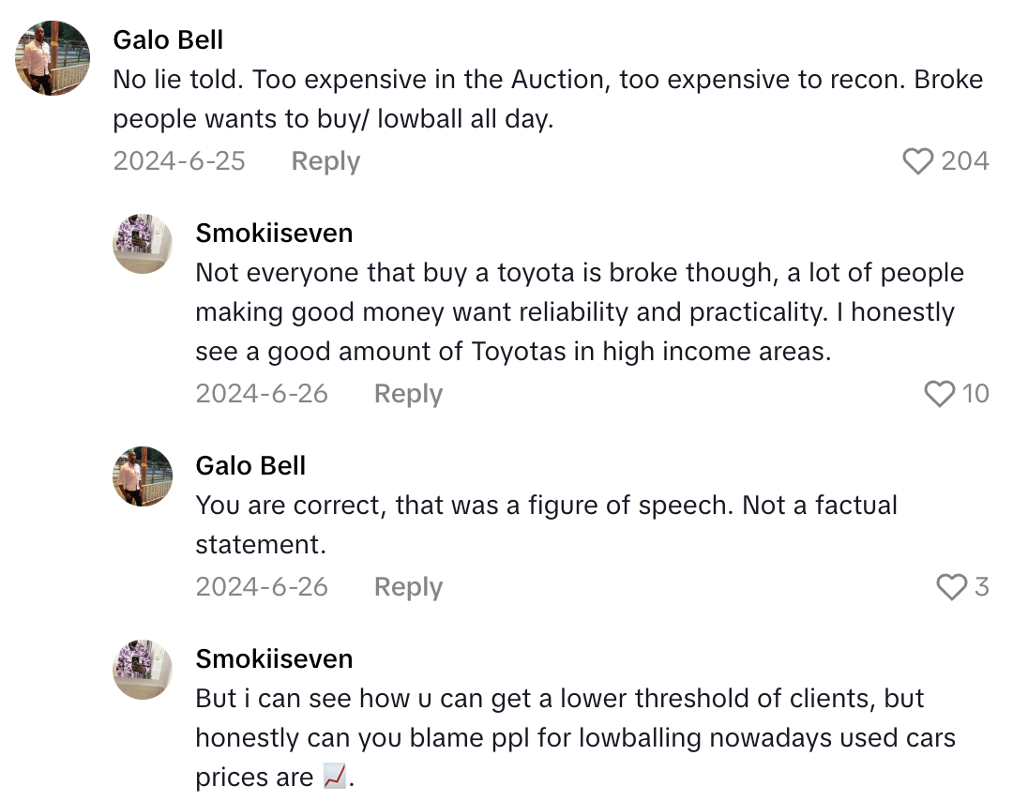The image size is (1013, 801).
Task: Open Smokiiseven's profile avatar
Action: (143, 242)
